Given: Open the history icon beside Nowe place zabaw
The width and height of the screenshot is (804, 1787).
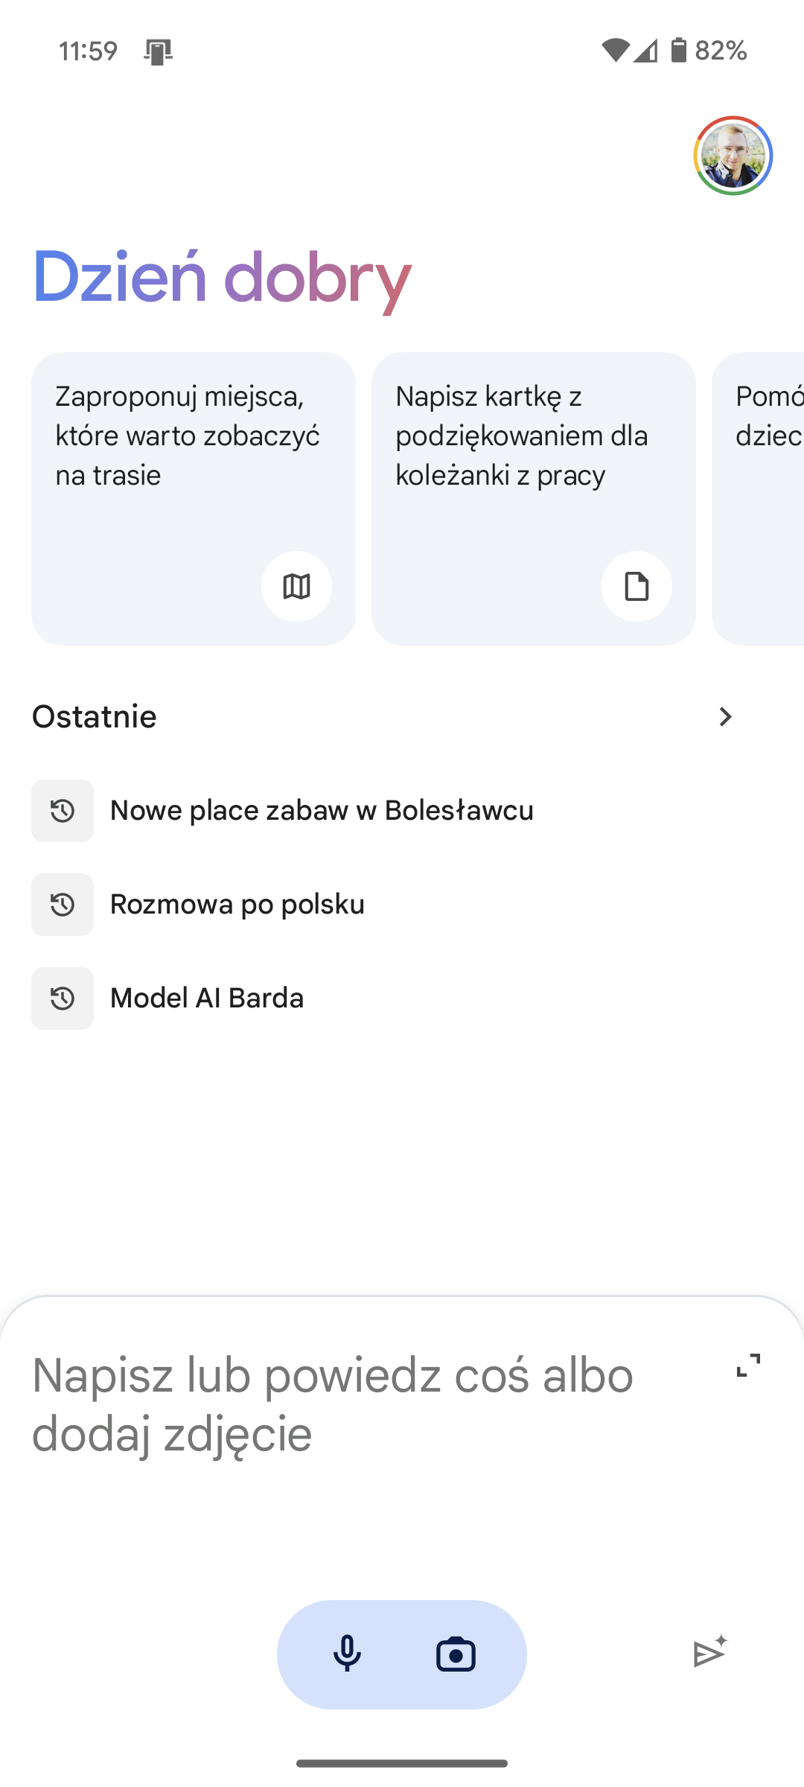Looking at the screenshot, I should (63, 811).
